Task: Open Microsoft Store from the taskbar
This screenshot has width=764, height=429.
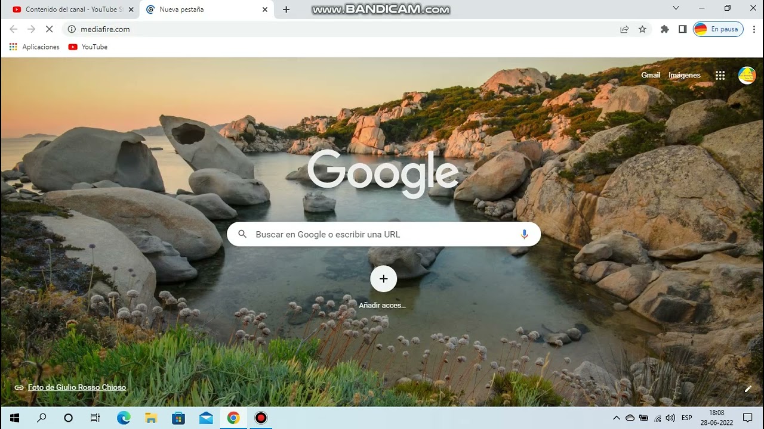Action: (178, 418)
